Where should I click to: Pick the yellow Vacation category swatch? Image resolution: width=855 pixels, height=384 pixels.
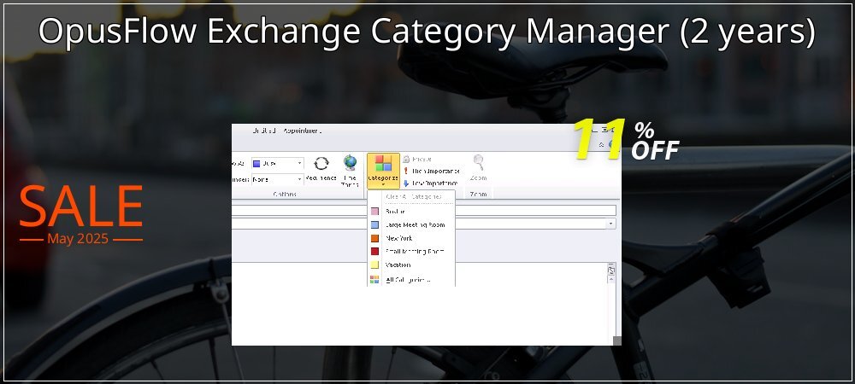coord(374,265)
